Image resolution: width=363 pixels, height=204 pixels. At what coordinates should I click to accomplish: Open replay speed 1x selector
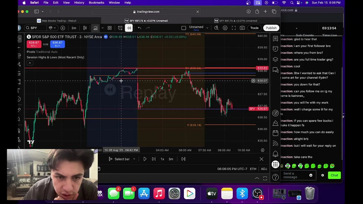point(162,159)
